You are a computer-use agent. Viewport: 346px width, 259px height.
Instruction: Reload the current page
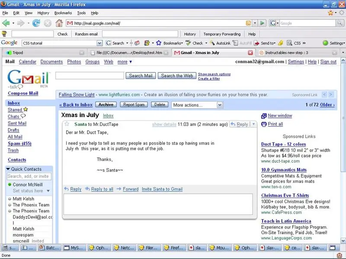(36, 23)
